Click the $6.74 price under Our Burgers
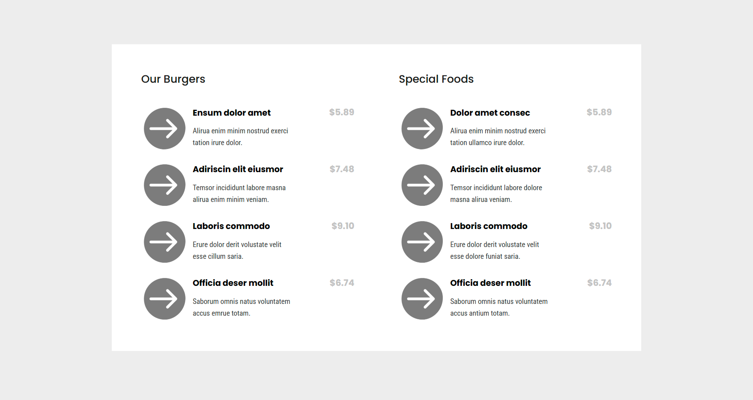 coord(342,283)
